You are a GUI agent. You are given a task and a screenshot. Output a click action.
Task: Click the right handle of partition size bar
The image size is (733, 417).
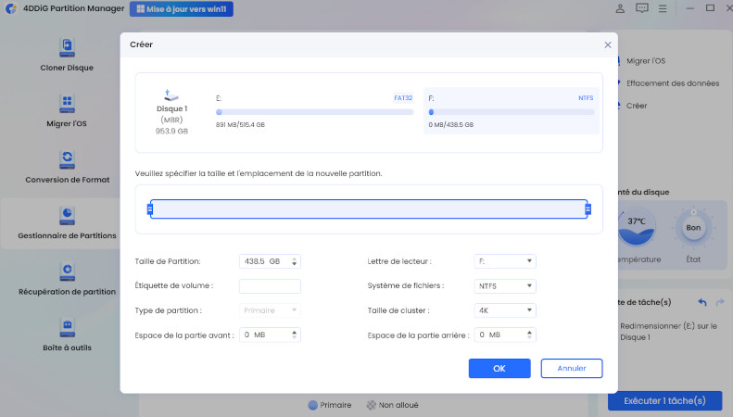click(588, 209)
